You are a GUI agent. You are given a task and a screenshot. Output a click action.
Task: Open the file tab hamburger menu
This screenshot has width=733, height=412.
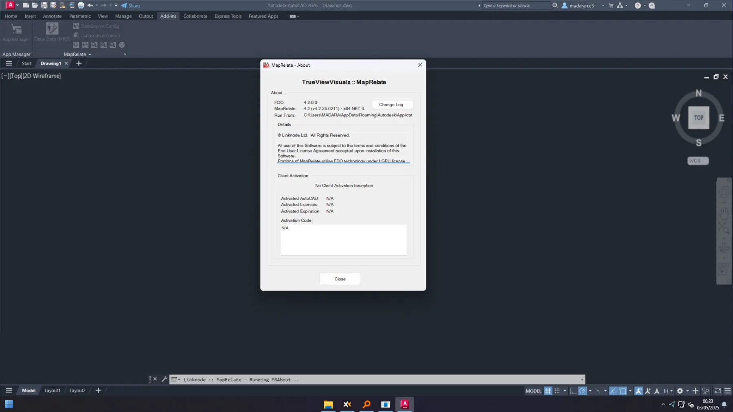(x=9, y=63)
